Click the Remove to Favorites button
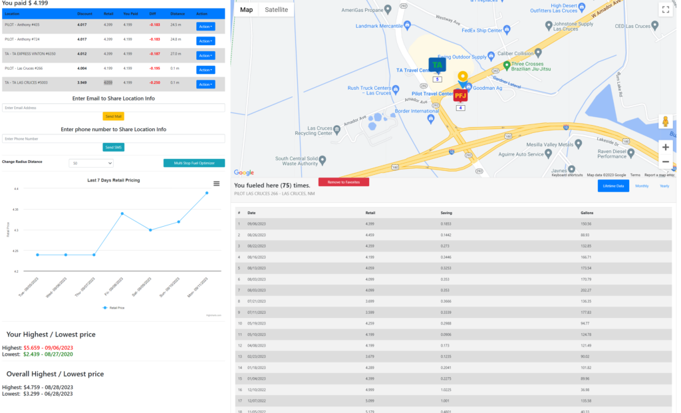 point(343,182)
